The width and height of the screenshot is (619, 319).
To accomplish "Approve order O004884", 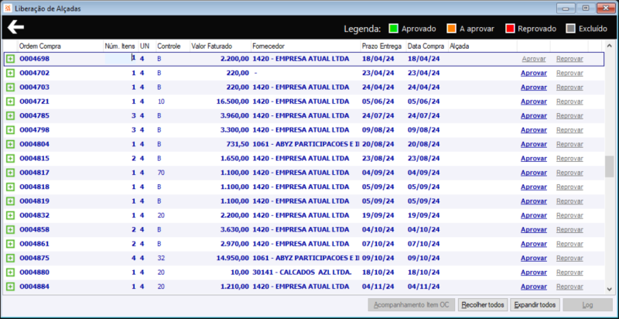I will [534, 286].
